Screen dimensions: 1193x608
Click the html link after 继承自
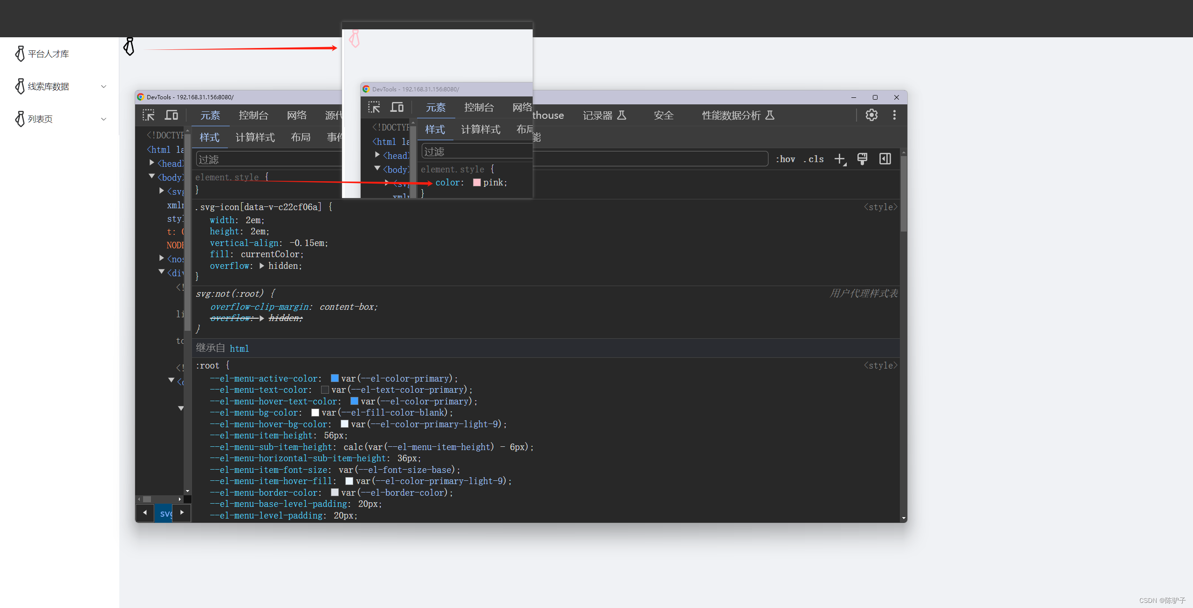coord(239,348)
